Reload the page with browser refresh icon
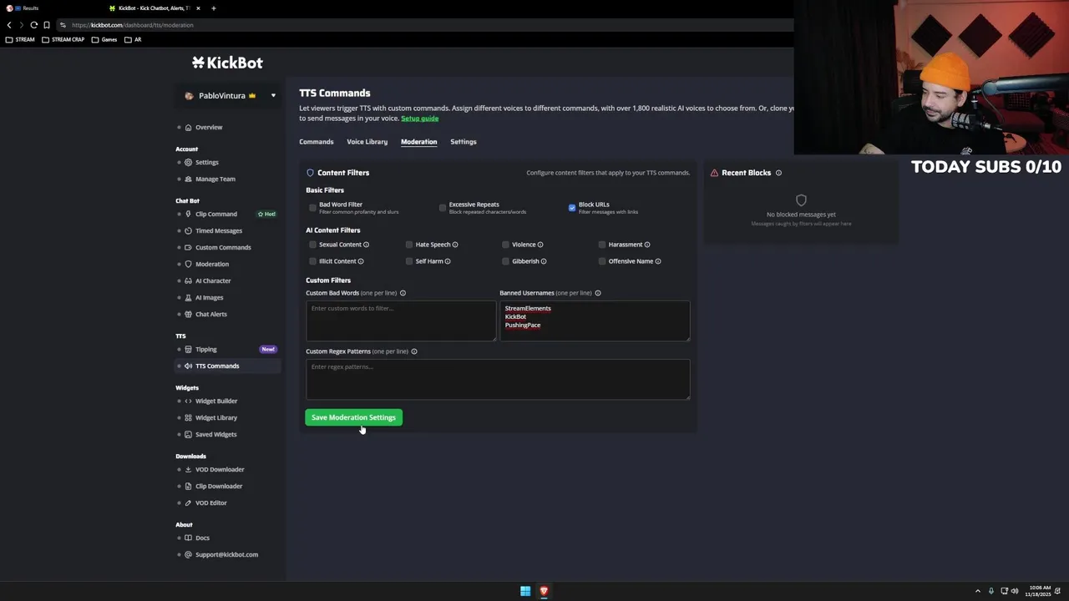This screenshot has width=1069, height=601. point(33,25)
